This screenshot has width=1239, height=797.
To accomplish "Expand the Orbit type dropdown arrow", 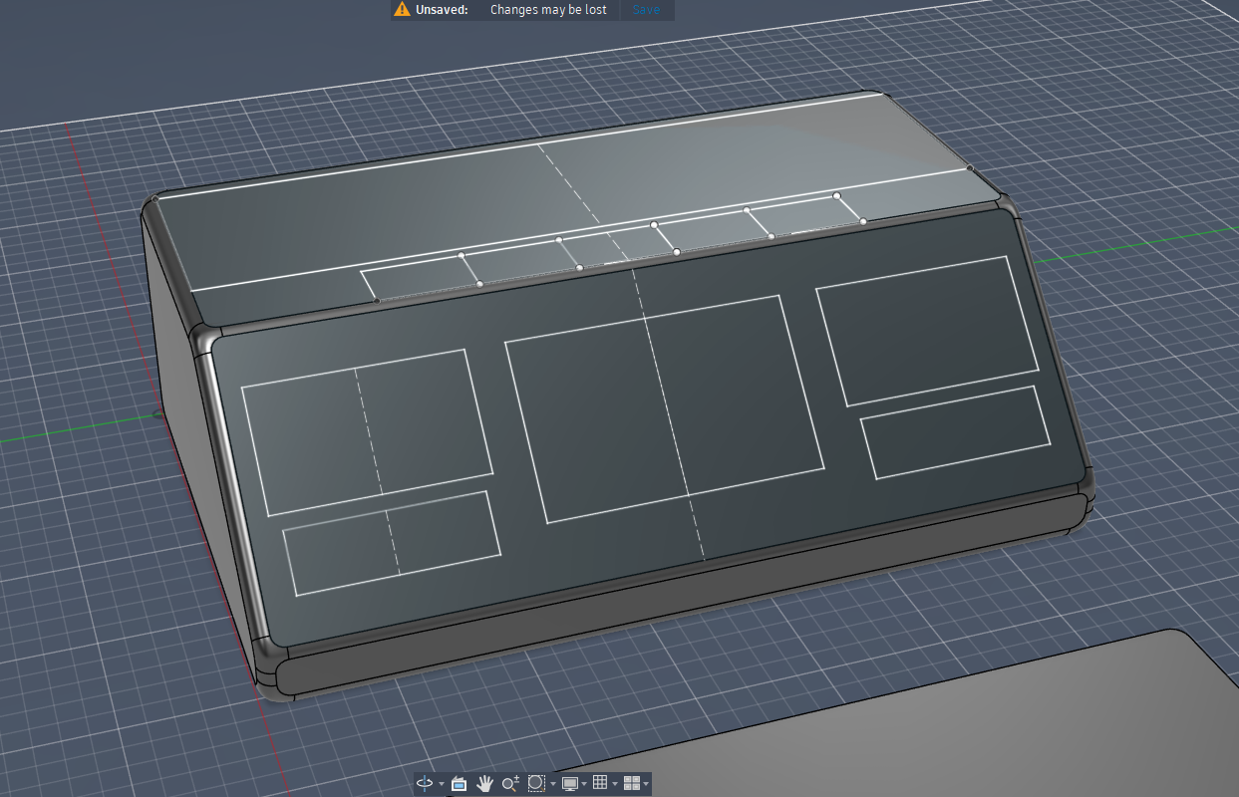I will click(x=442, y=785).
